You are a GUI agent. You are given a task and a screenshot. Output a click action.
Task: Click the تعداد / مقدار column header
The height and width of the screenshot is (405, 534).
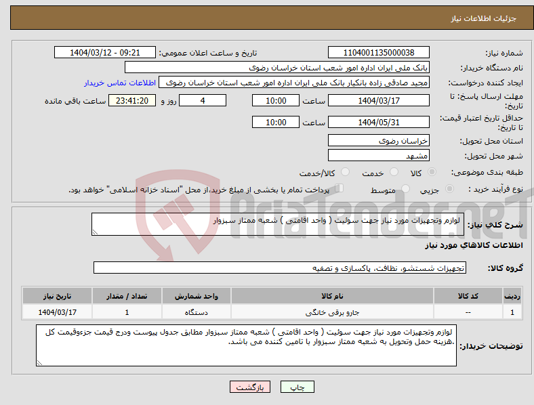(127, 296)
